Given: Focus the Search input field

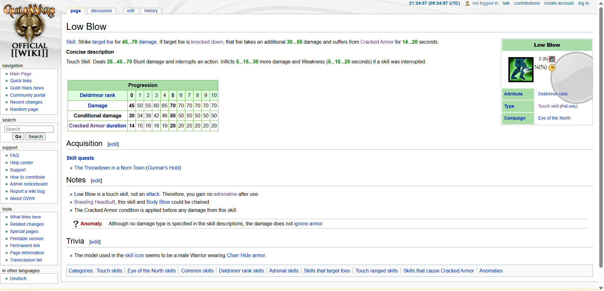Looking at the screenshot, I should coord(29,129).
